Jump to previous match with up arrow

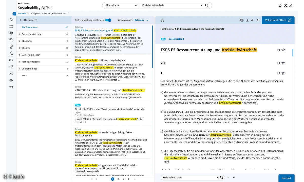pos(229,177)
